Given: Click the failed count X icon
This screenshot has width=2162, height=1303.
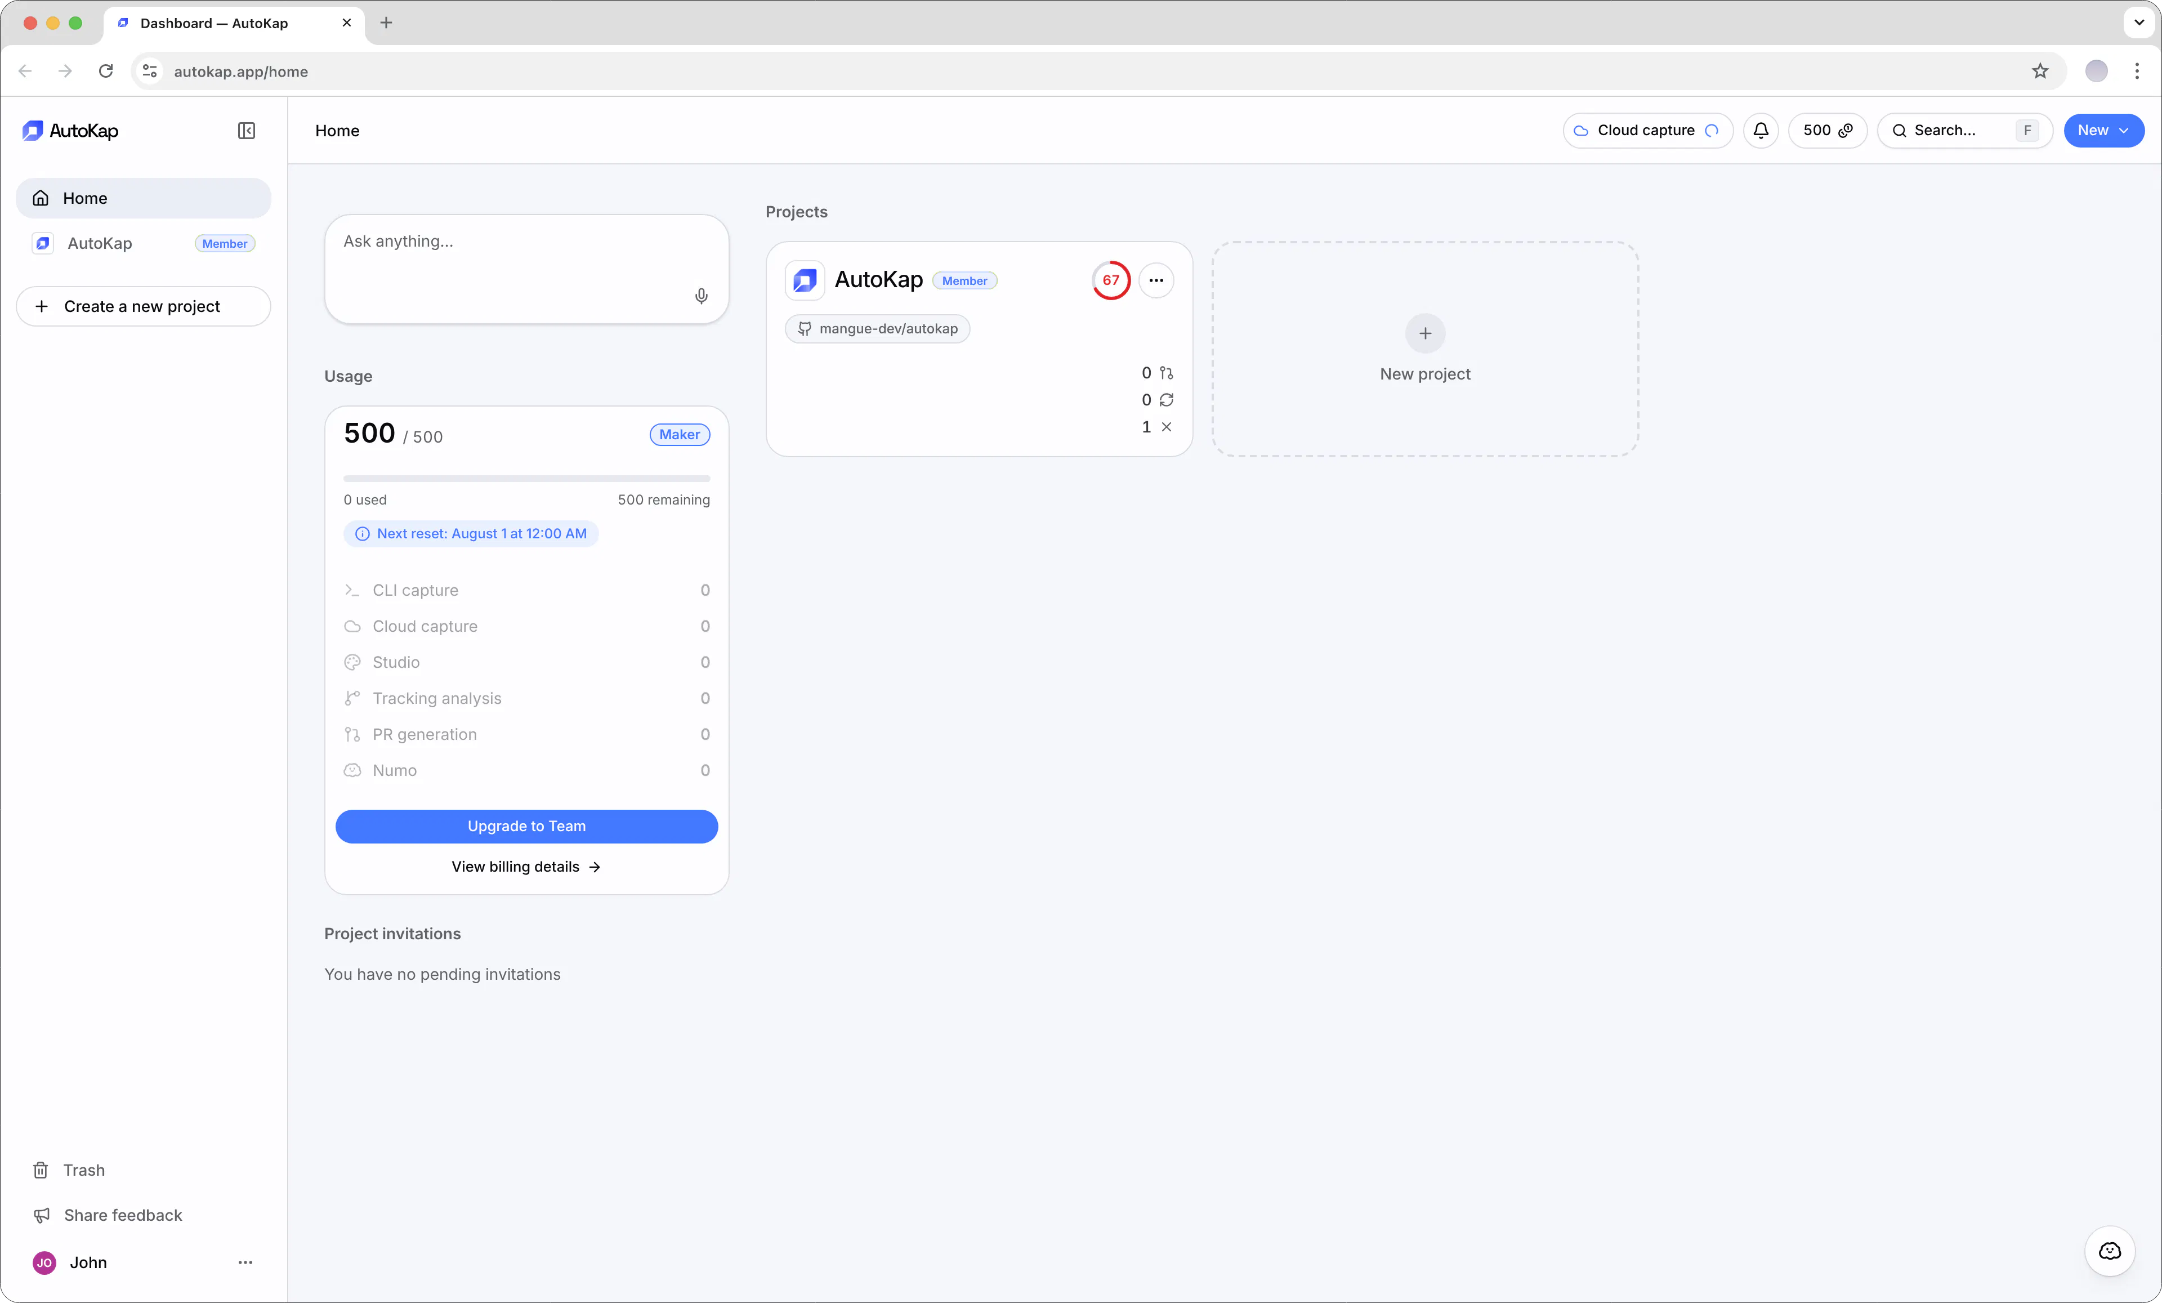Looking at the screenshot, I should tap(1166, 426).
